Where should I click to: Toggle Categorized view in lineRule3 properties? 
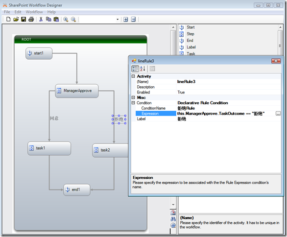pyautogui.click(x=135, y=69)
